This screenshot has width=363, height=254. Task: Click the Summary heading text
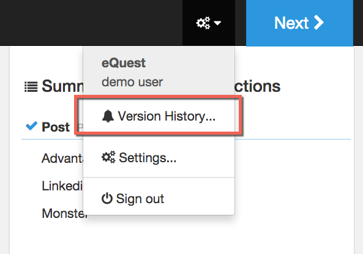pyautogui.click(x=62, y=86)
